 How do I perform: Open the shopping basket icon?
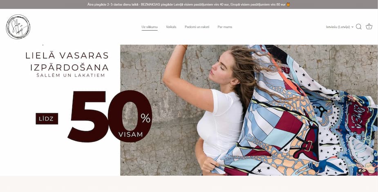369,27
